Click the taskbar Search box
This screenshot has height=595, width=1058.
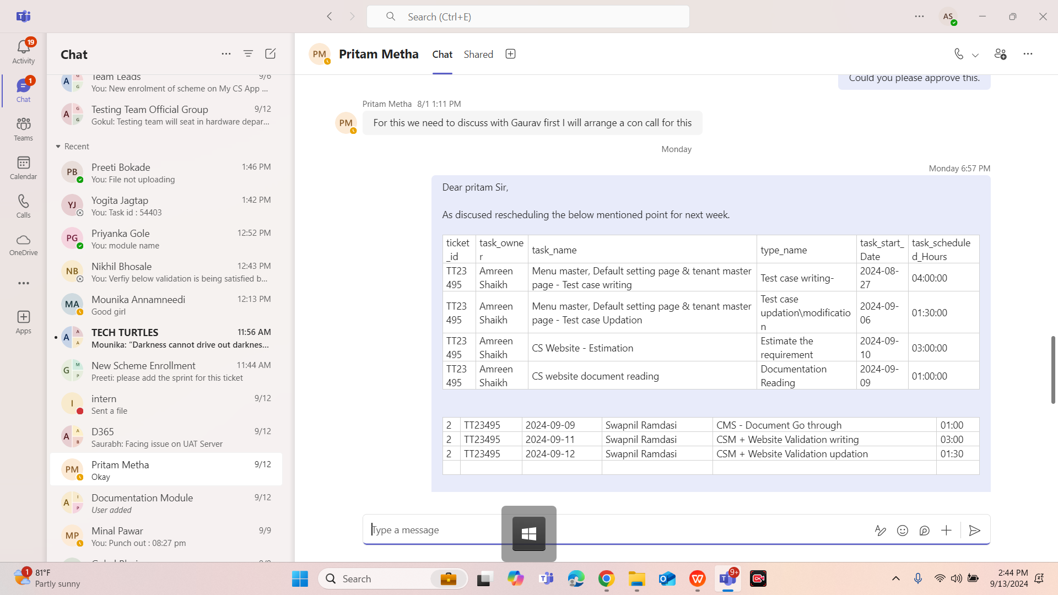(x=393, y=578)
